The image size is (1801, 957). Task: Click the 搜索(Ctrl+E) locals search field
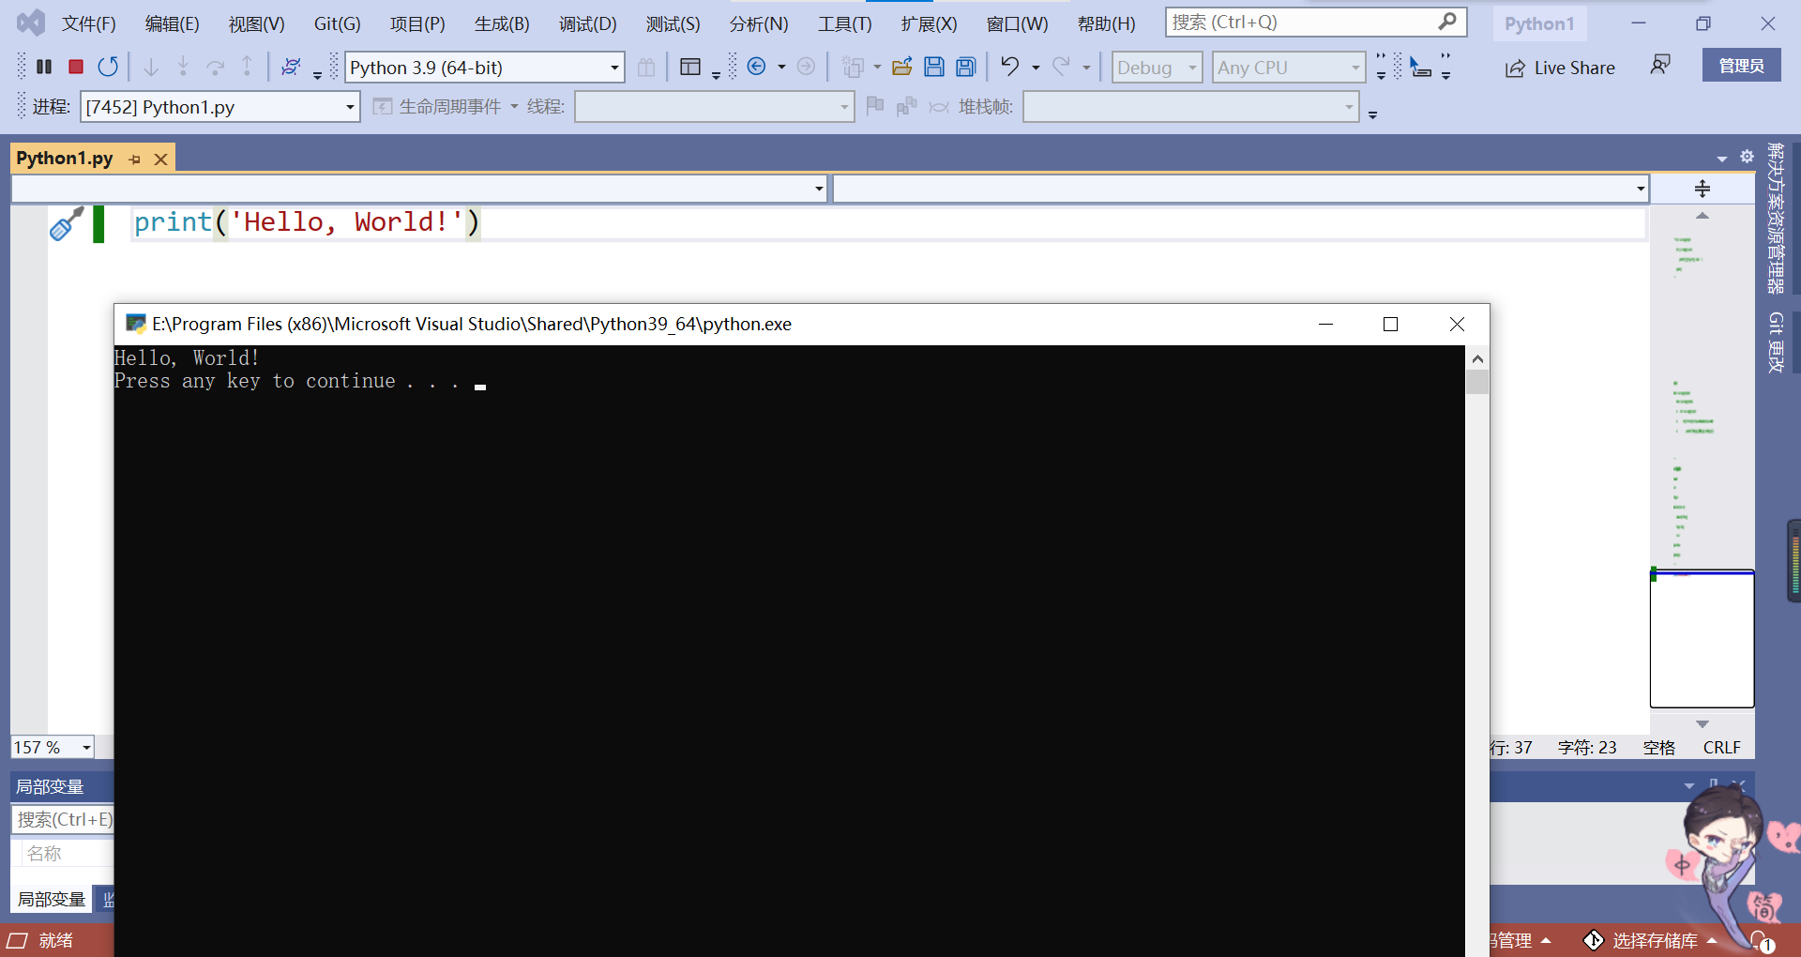pos(62,818)
